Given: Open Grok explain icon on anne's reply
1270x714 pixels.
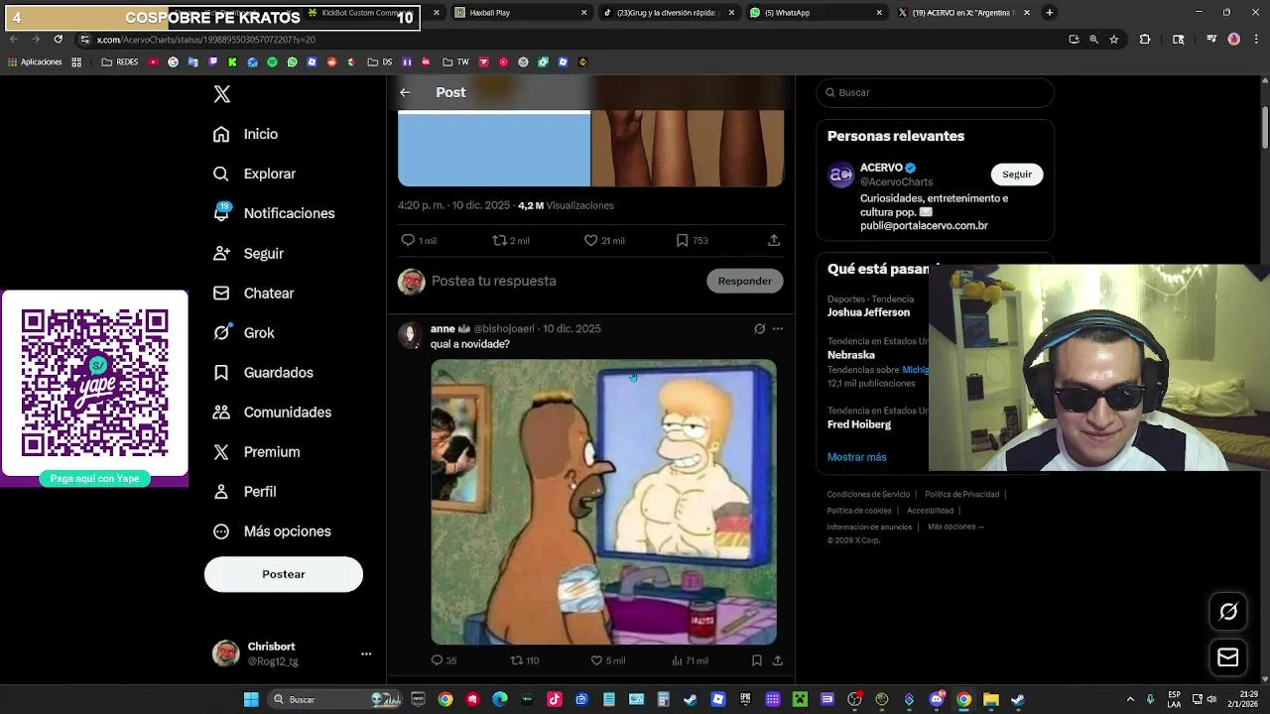Looking at the screenshot, I should tap(760, 328).
